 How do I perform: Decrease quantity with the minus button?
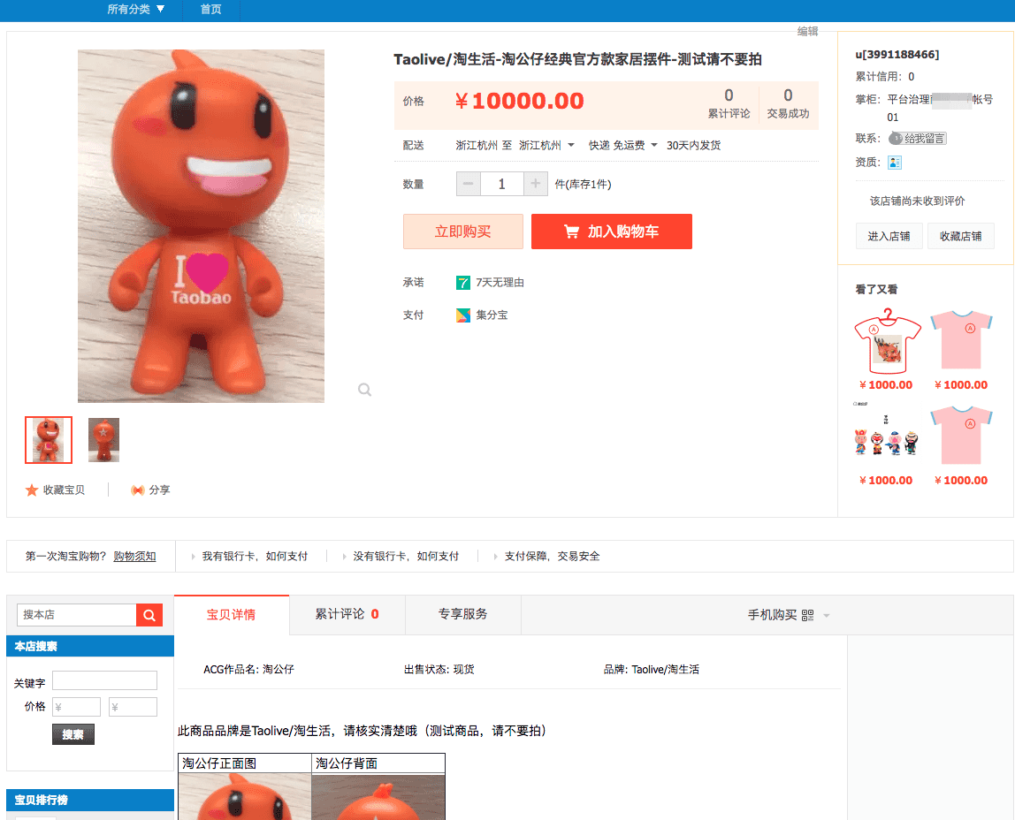click(x=468, y=184)
